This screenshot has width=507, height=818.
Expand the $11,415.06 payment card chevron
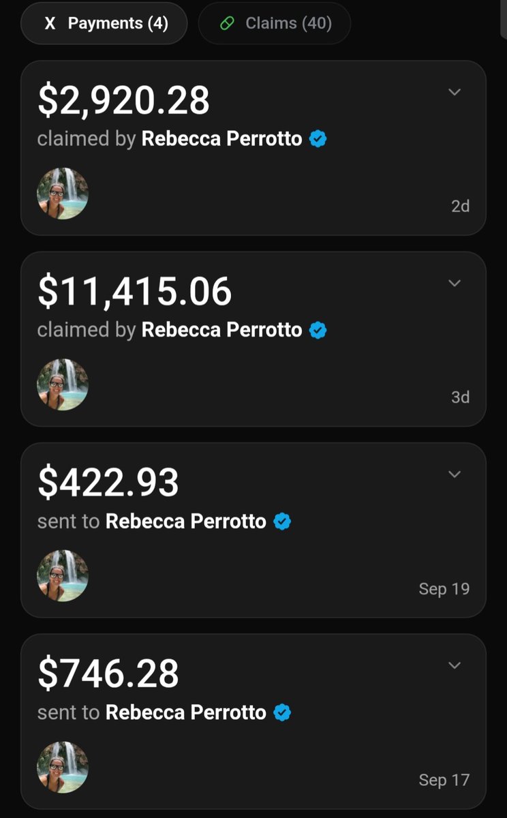click(x=455, y=283)
